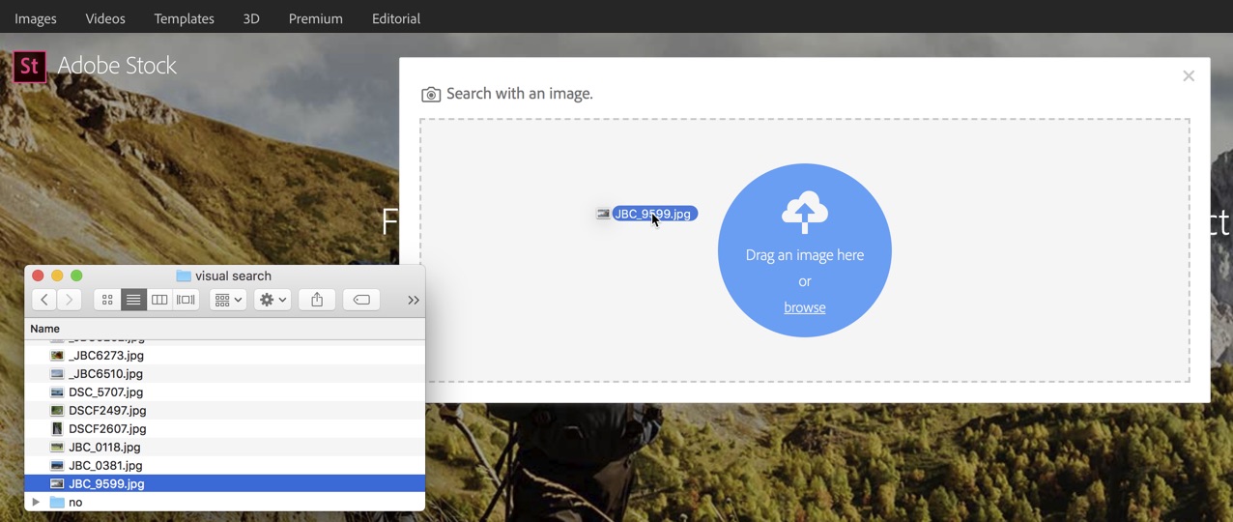The width and height of the screenshot is (1233, 522).
Task: Switch Finder to list view
Action: [133, 300]
